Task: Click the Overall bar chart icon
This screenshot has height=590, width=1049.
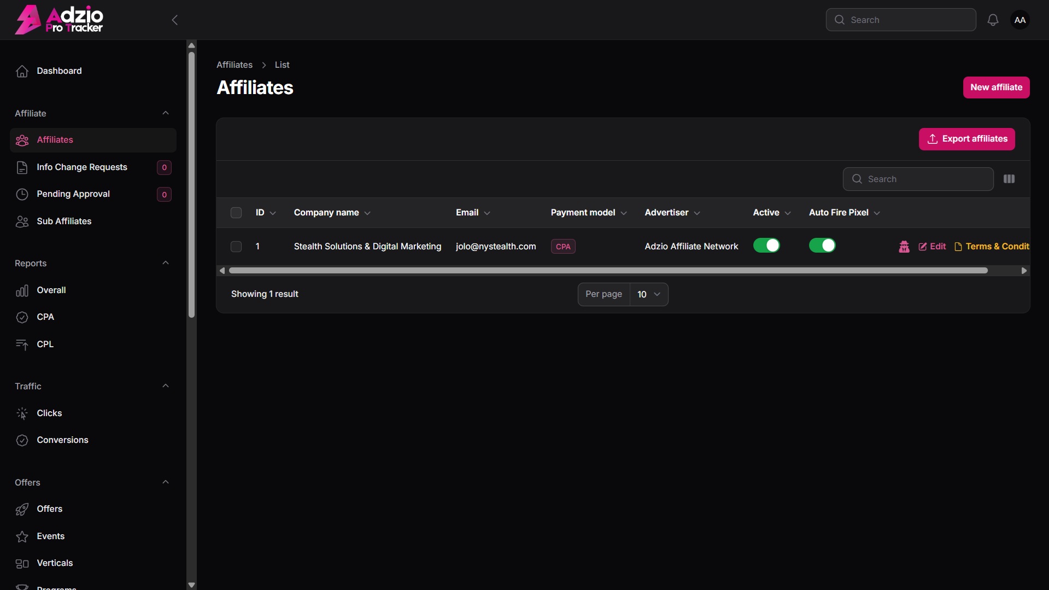Action: click(x=22, y=290)
